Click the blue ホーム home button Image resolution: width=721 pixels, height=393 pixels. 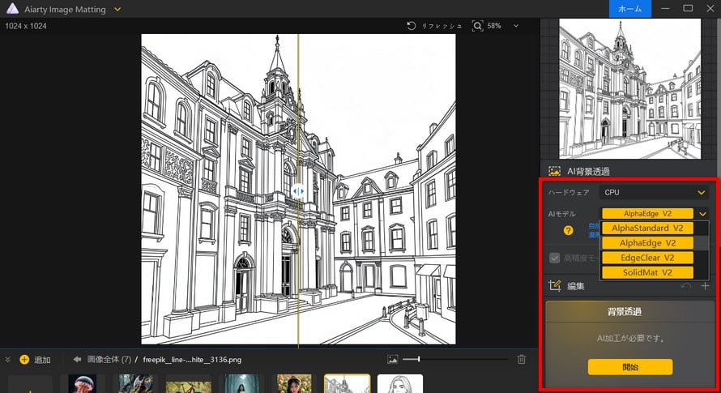click(630, 8)
